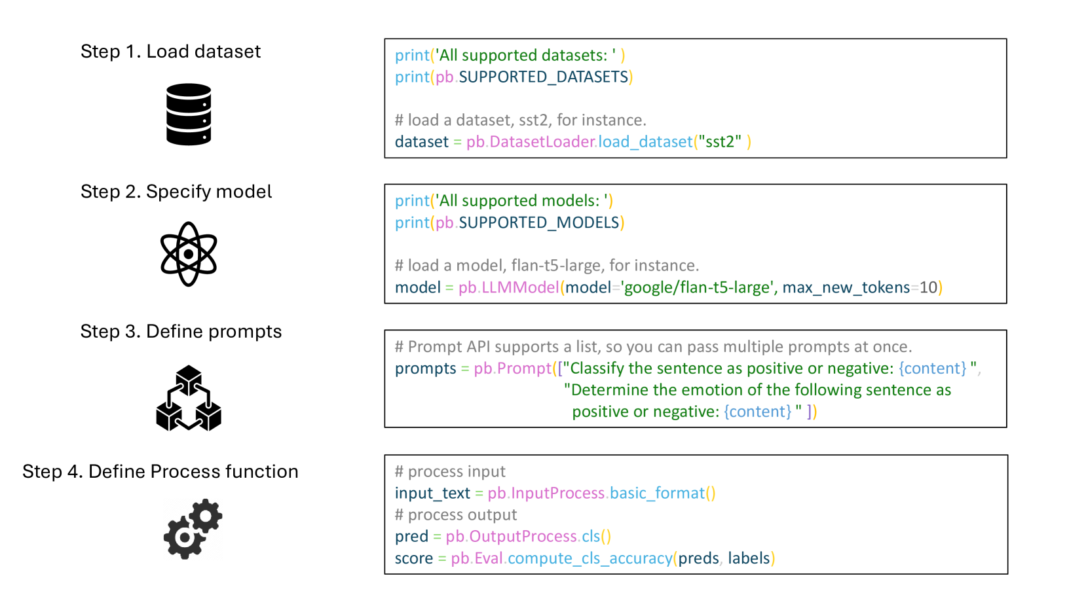Select the "Step 4. Define Process function" heading
The width and height of the screenshot is (1088, 593).
tap(160, 471)
